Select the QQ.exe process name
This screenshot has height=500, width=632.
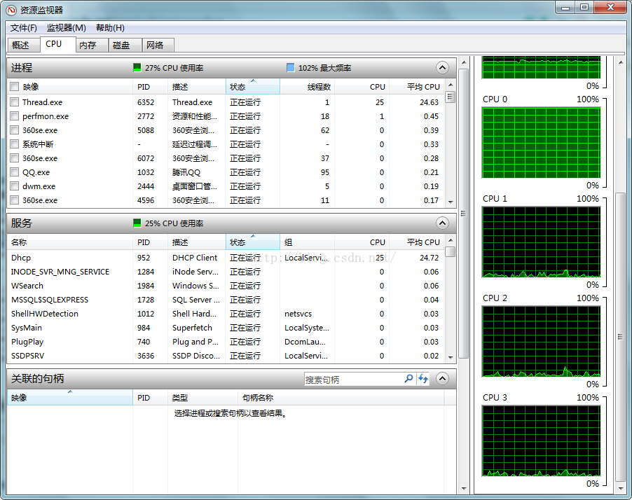[x=36, y=172]
